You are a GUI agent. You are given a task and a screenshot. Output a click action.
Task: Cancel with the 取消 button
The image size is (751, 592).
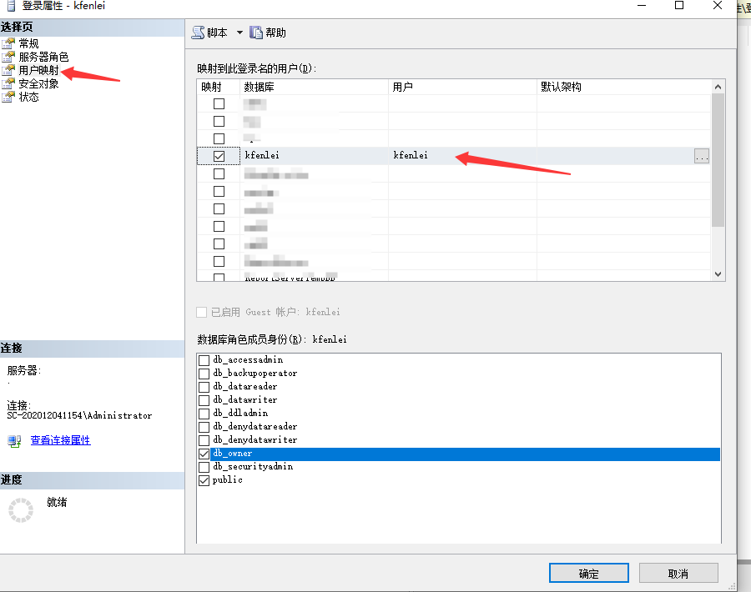pos(678,573)
